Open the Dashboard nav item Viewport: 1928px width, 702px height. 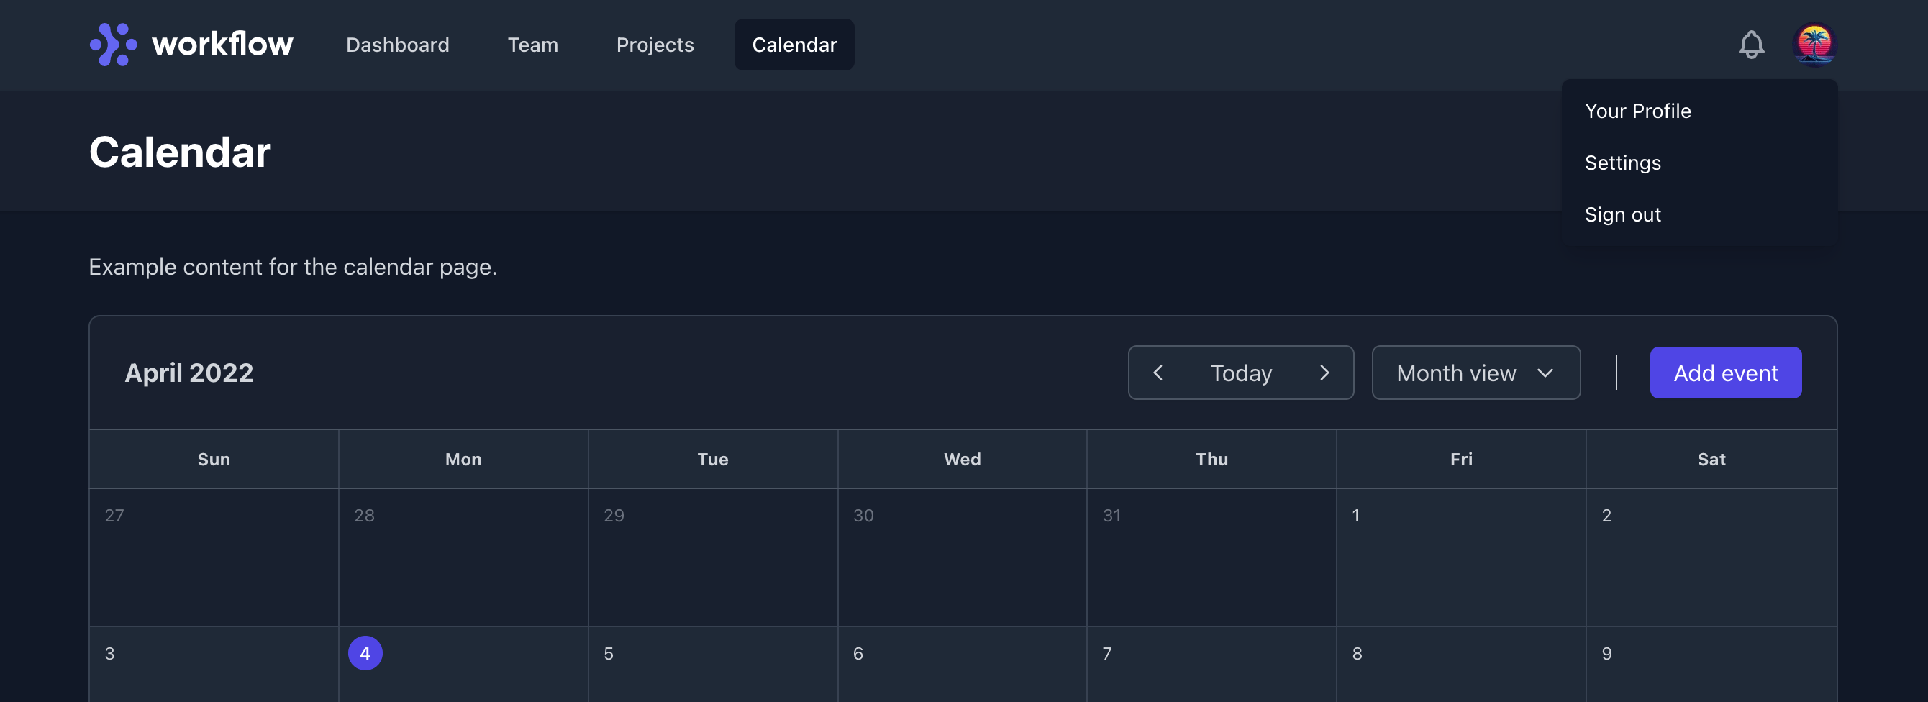397,45
